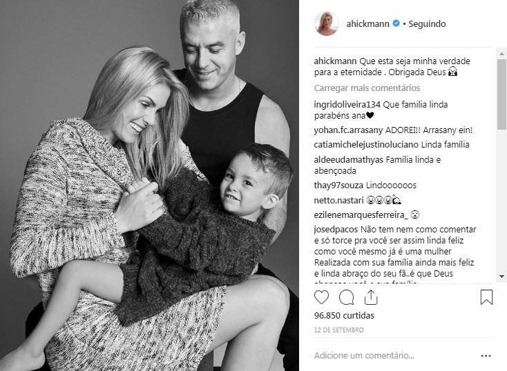The height and width of the screenshot is (371, 507).
Task: Visit the yohan.fc.arrasany profile
Action: (x=348, y=130)
